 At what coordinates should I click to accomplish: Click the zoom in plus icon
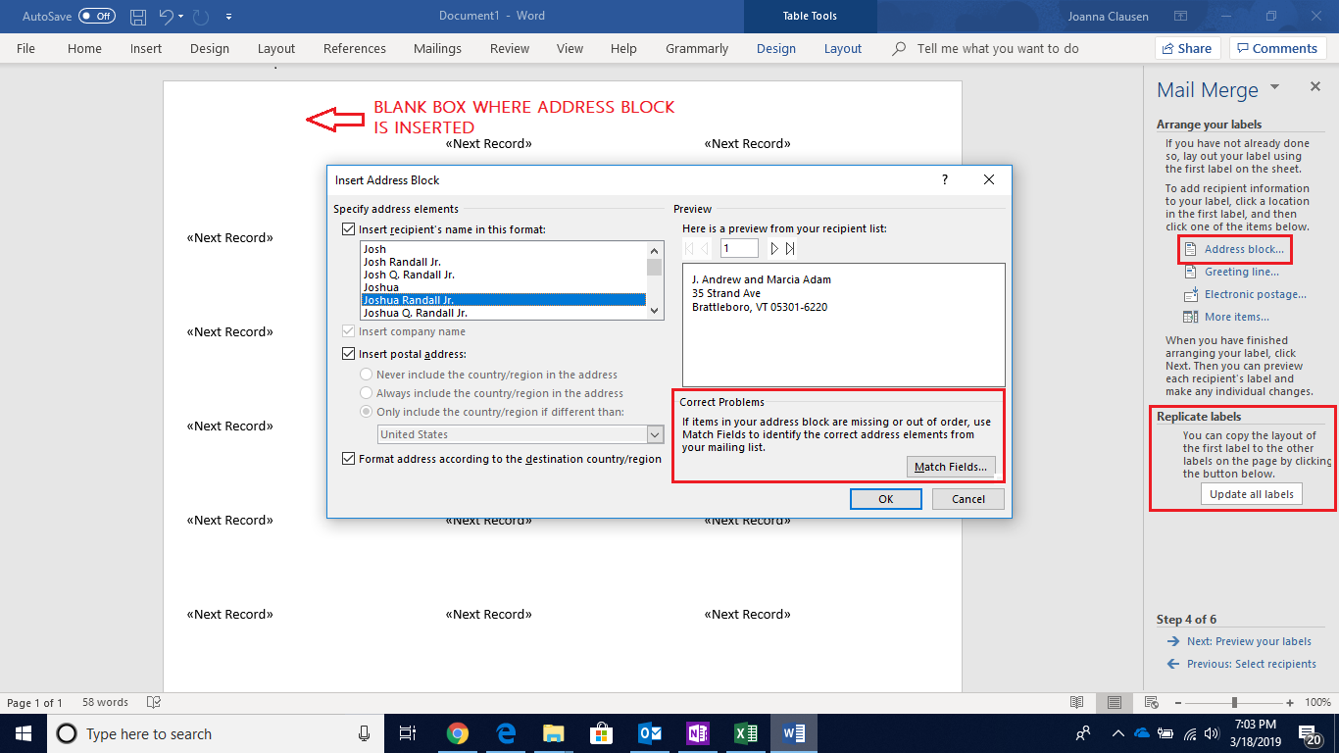click(x=1291, y=702)
